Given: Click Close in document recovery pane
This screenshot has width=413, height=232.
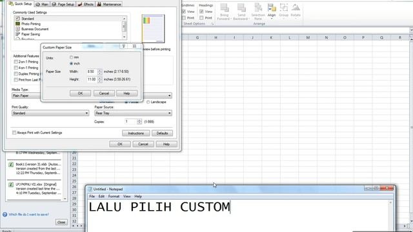Looking at the screenshot, I should [x=61, y=222].
